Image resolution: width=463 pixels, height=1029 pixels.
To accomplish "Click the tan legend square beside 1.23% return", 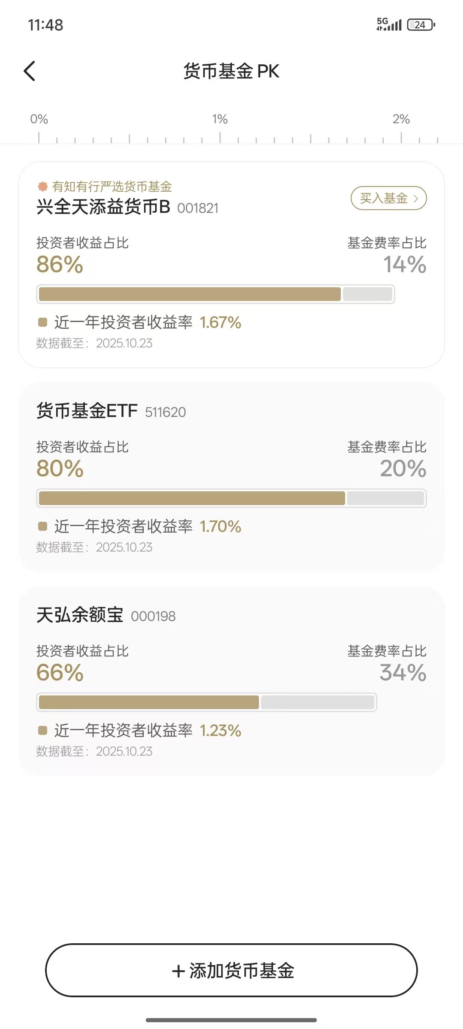I will [x=42, y=730].
